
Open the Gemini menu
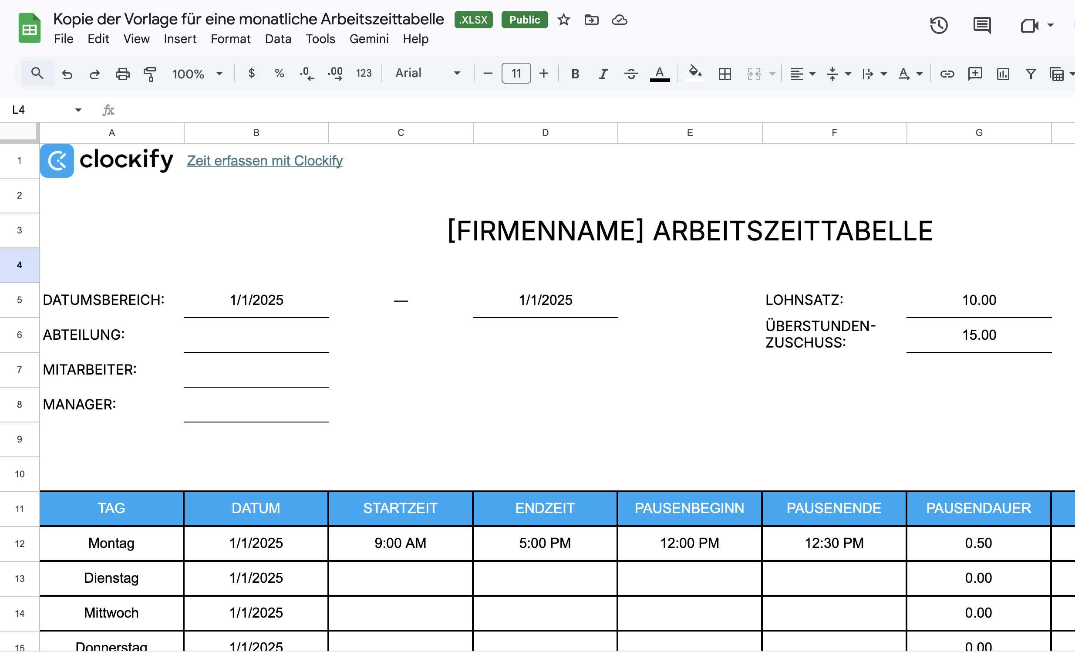[369, 39]
